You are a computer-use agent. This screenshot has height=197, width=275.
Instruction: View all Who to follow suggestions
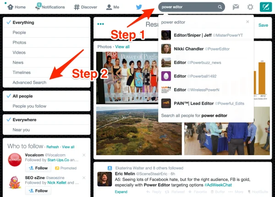pos(68,147)
